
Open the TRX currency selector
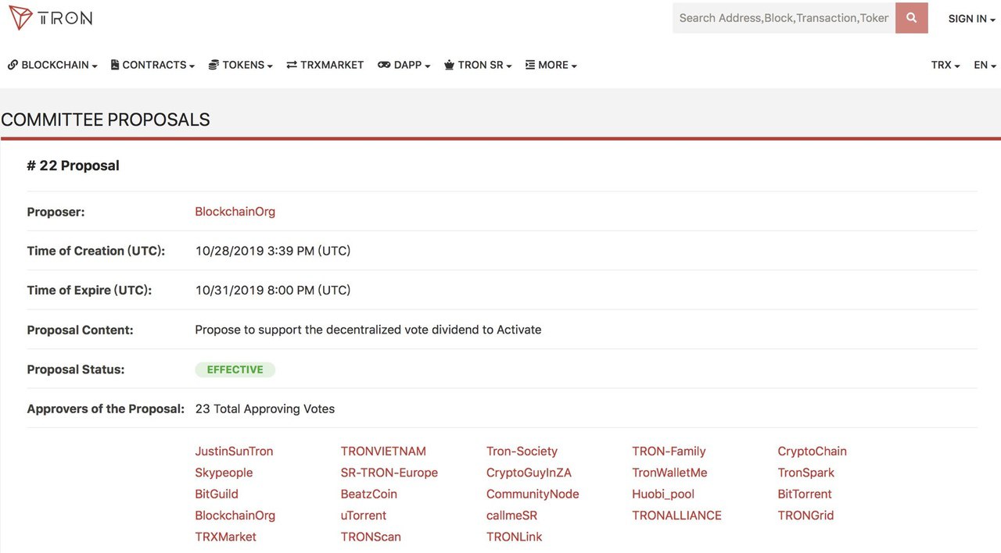click(945, 65)
